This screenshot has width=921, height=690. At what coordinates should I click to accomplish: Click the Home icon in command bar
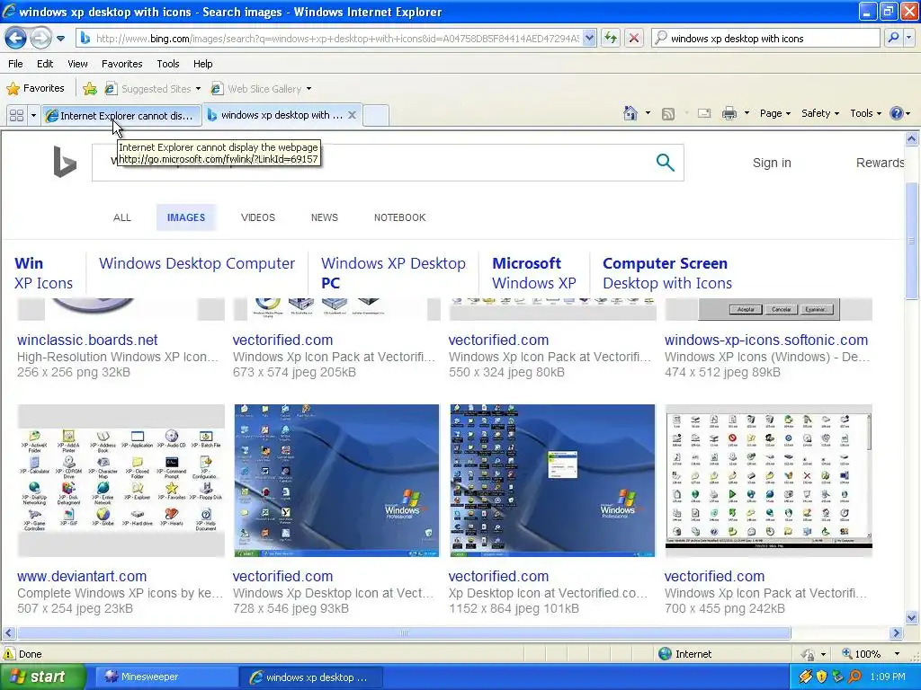(630, 113)
